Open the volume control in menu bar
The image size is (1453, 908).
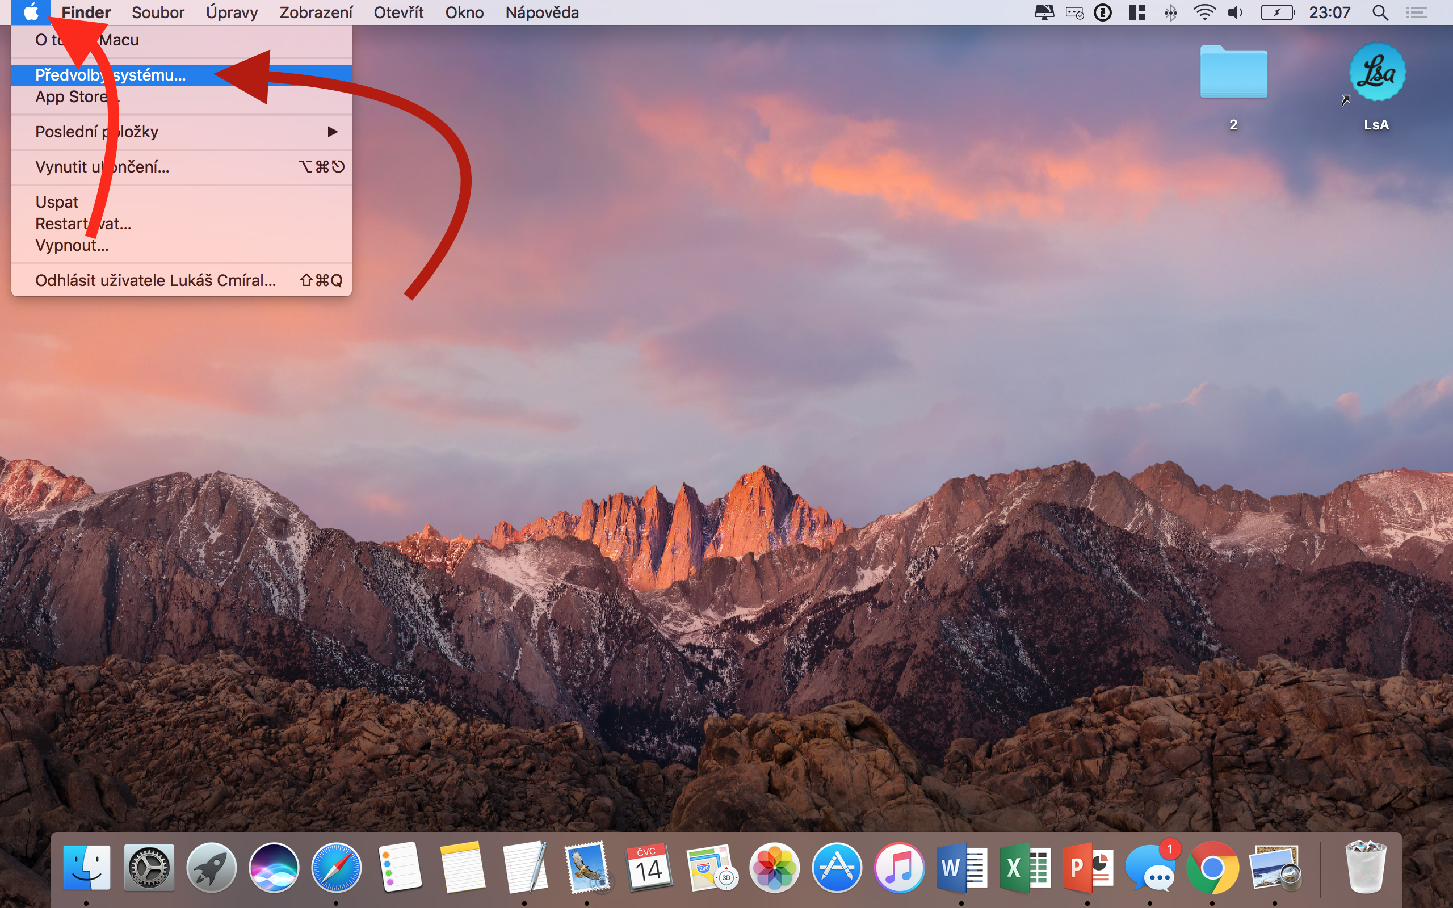(x=1235, y=12)
